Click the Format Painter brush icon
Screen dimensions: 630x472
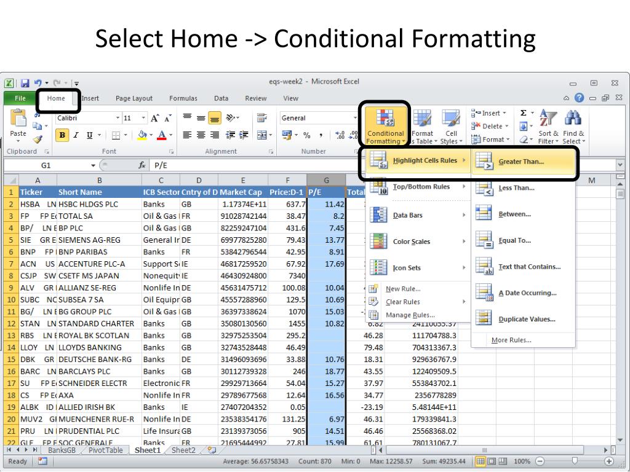tap(38, 140)
